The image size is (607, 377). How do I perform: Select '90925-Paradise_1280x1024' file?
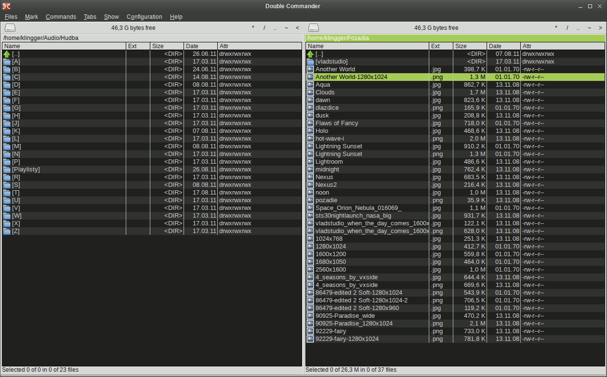pos(354,324)
